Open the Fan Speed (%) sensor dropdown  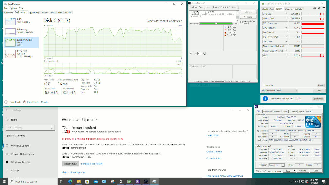click(x=286, y=32)
